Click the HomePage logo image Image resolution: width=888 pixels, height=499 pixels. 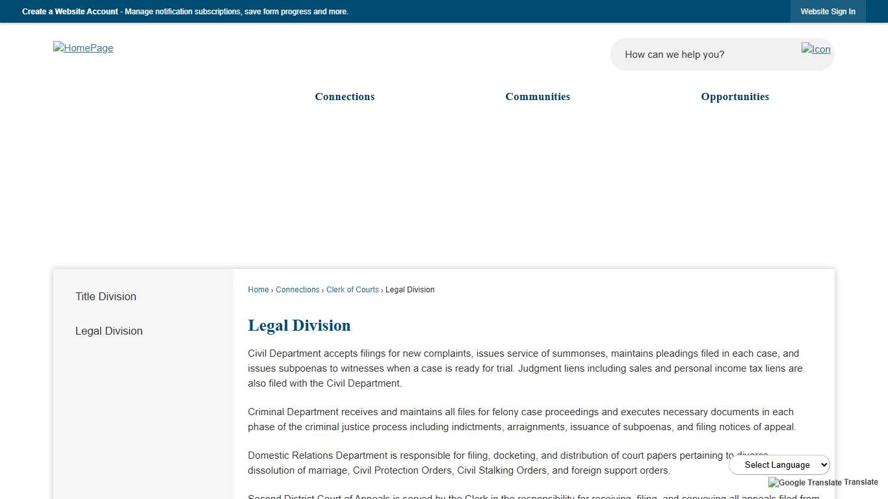click(x=83, y=47)
